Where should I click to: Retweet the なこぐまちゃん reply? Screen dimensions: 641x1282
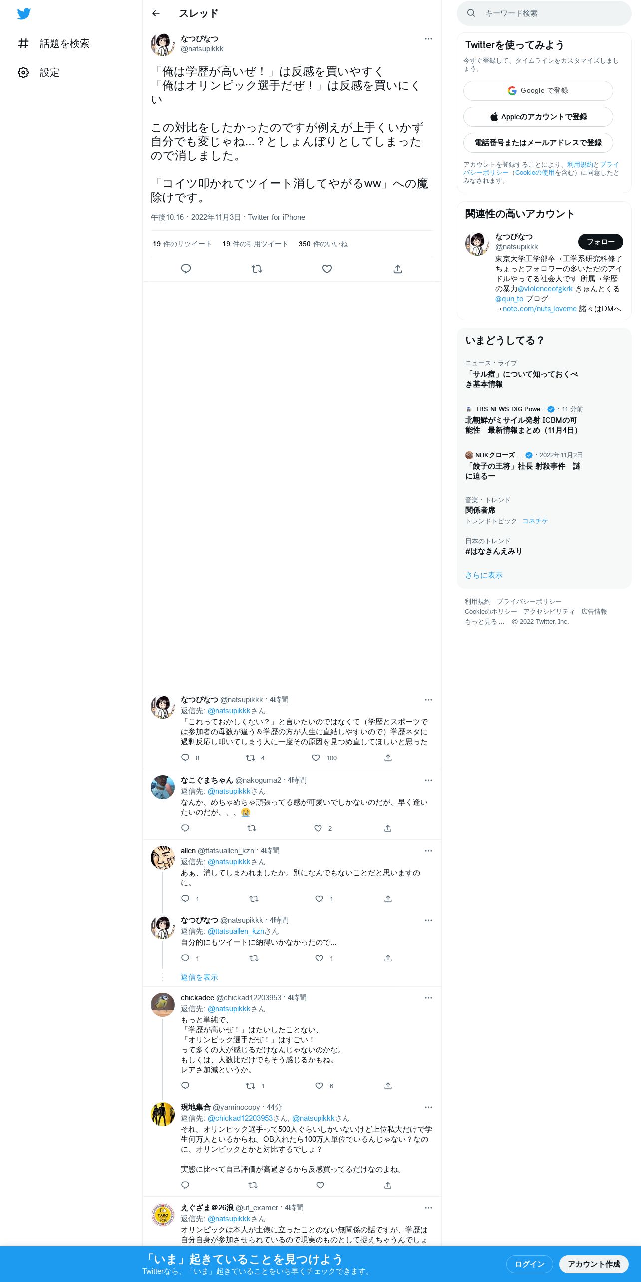(x=252, y=828)
